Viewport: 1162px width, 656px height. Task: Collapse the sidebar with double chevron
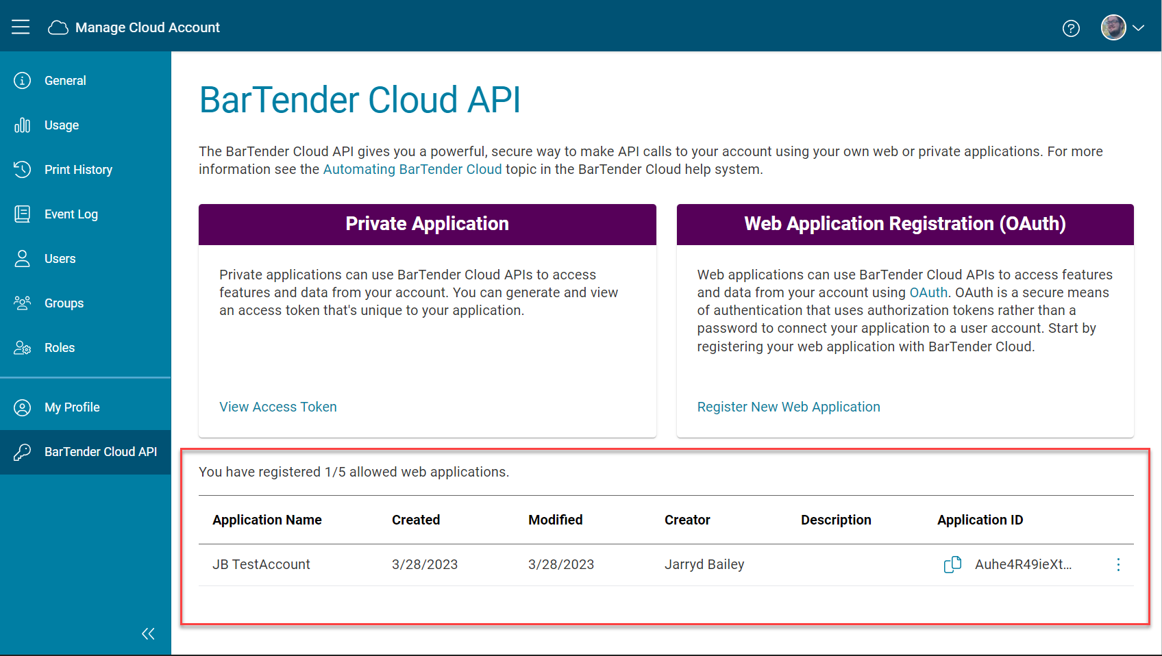tap(148, 633)
